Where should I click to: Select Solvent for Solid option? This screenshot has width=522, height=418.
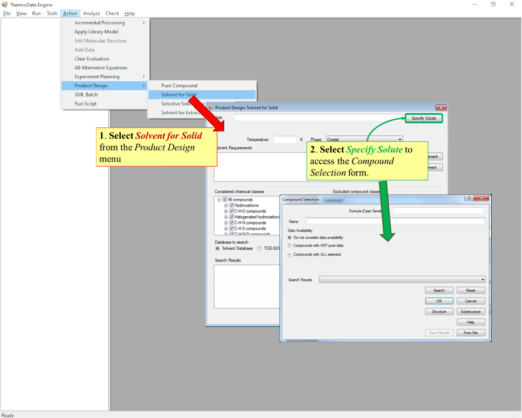click(x=202, y=95)
